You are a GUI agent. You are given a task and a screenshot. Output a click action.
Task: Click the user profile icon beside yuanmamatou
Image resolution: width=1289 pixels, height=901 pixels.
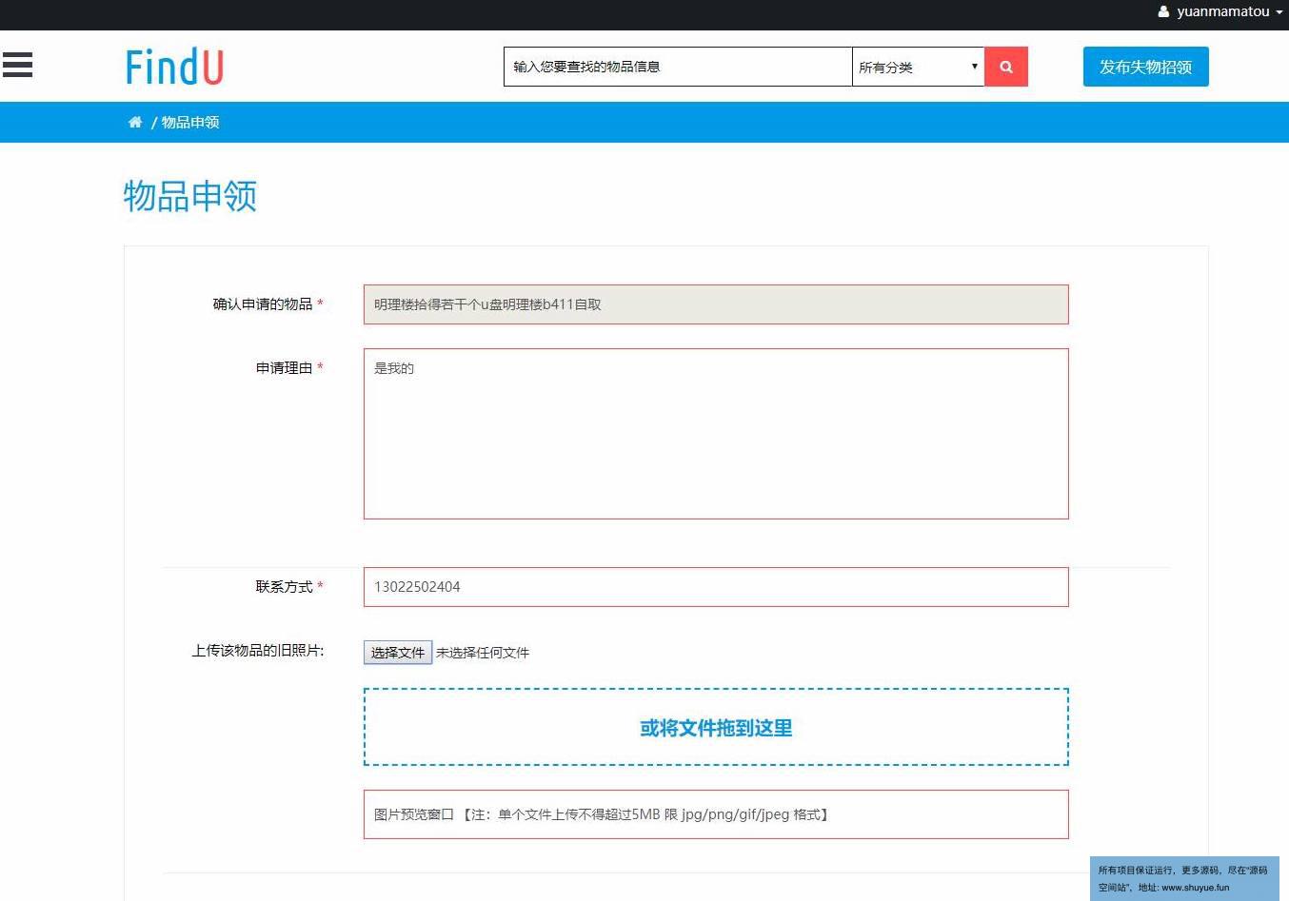(x=1163, y=12)
